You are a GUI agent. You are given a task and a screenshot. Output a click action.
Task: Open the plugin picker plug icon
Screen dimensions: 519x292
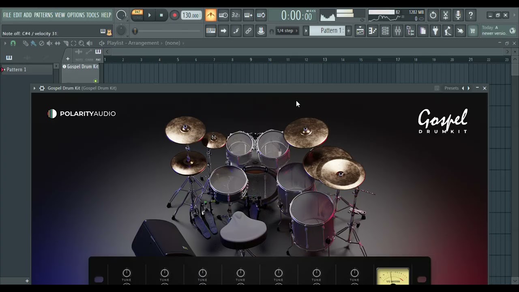coord(435,31)
